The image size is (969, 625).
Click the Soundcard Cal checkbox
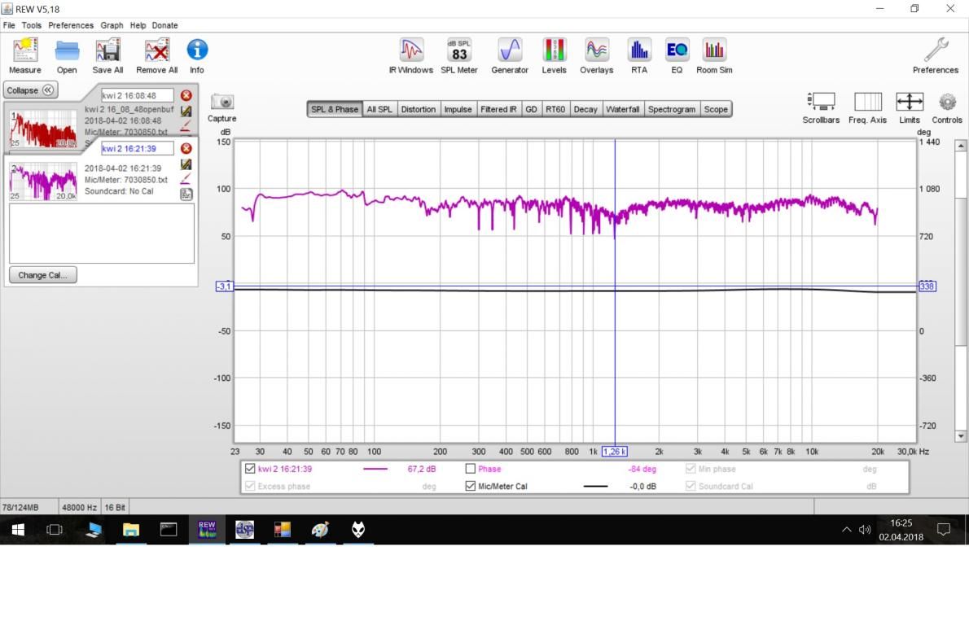[x=691, y=486]
